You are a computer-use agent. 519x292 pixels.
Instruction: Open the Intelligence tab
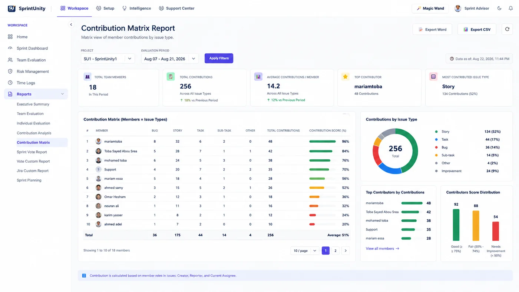click(136, 8)
